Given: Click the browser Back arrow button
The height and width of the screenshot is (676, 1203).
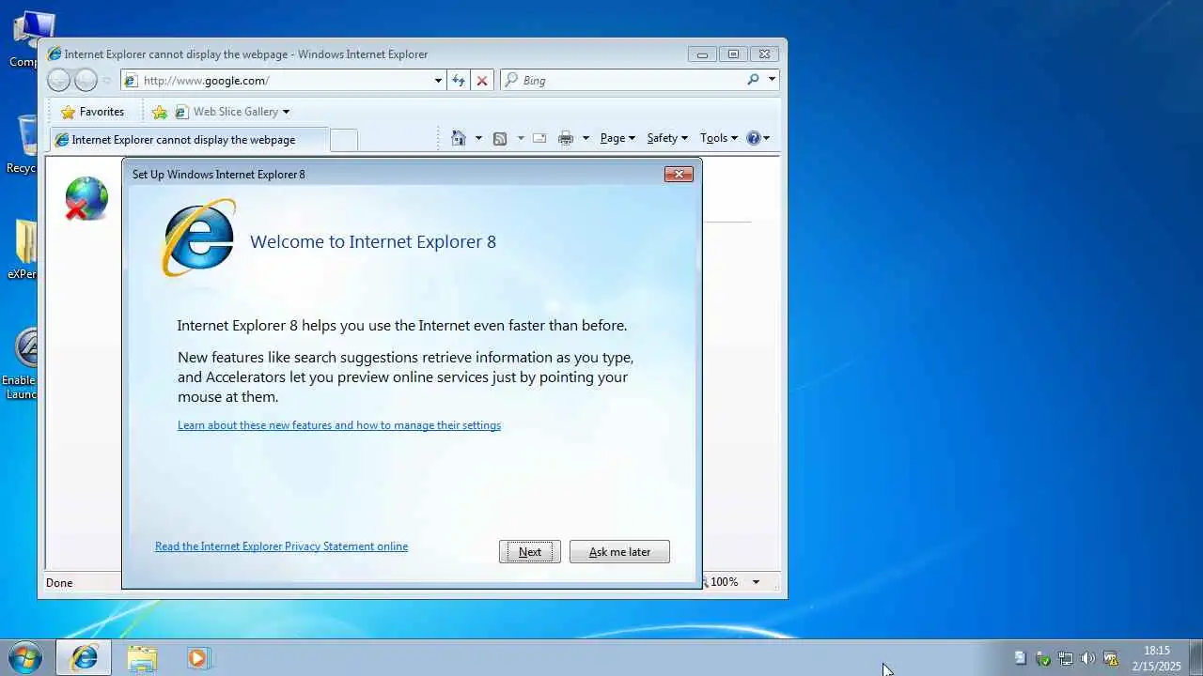Looking at the screenshot, I should coord(58,80).
